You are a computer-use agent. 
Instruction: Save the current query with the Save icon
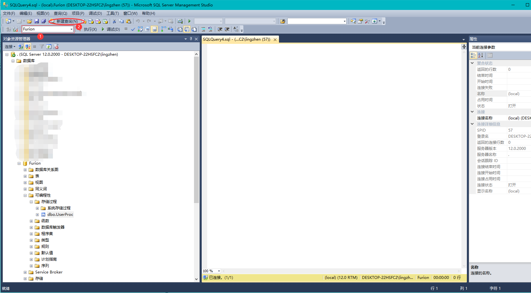[x=36, y=21]
